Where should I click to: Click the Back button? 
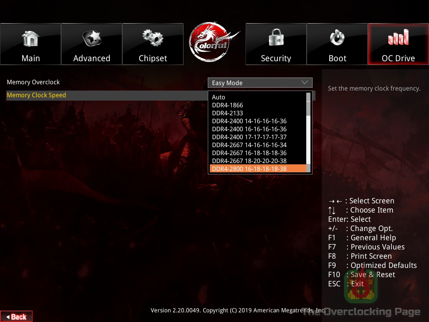point(16,317)
